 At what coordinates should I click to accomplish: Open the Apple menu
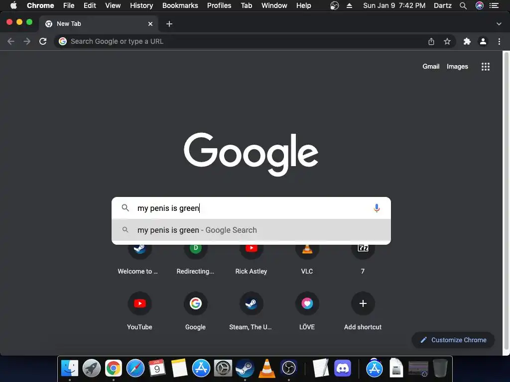[13, 5]
